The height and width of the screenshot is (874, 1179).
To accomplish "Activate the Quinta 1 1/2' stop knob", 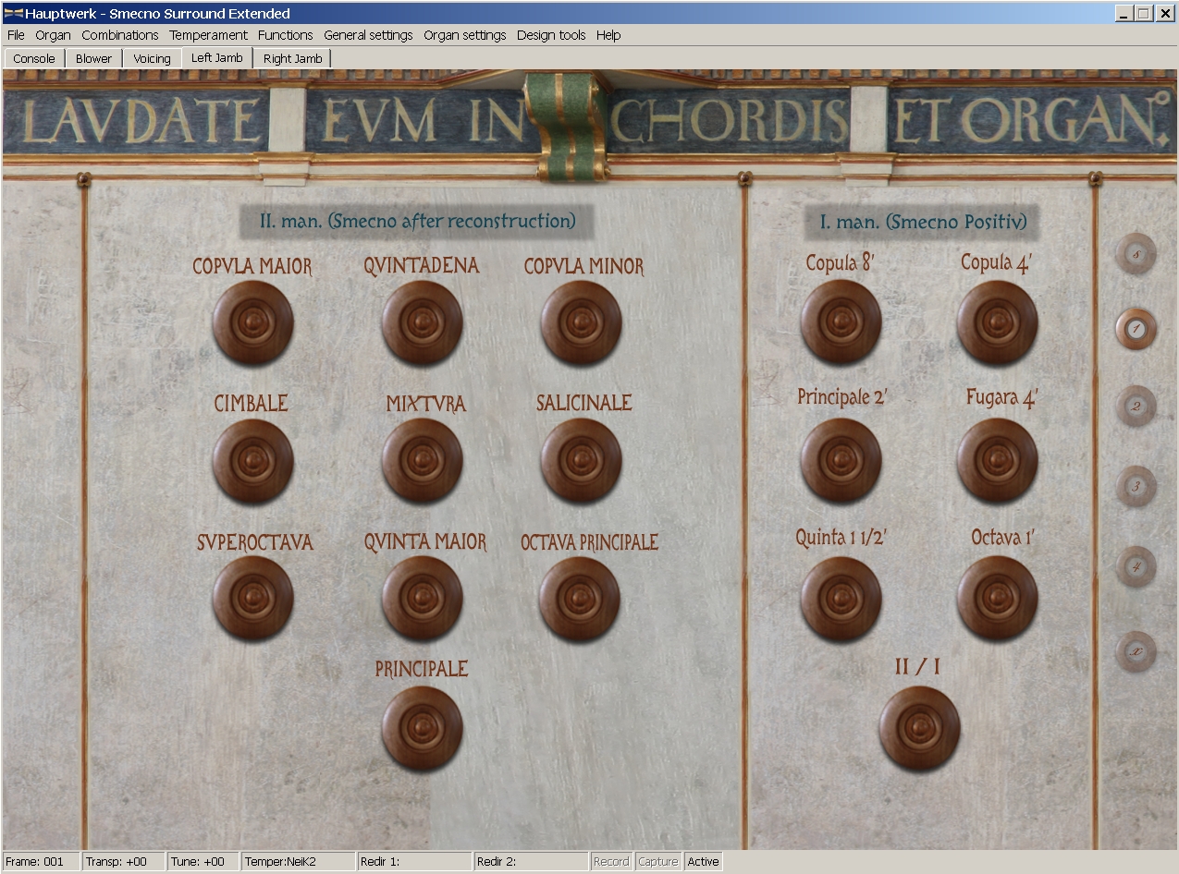I will pyautogui.click(x=841, y=598).
